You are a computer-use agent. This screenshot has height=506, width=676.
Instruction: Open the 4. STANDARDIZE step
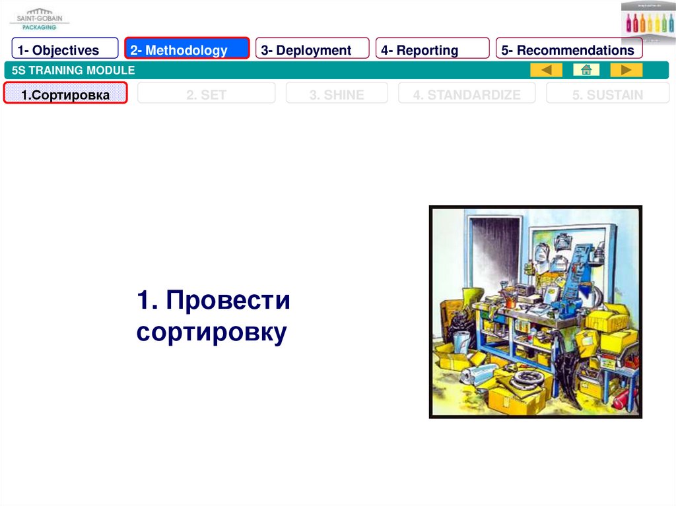click(467, 94)
